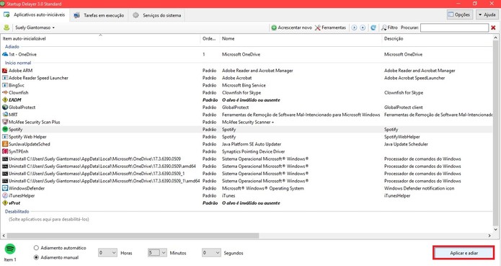Open the Suely Giantomaso user dropdown
Image resolution: width=501 pixels, height=266 pixels.
[35, 28]
